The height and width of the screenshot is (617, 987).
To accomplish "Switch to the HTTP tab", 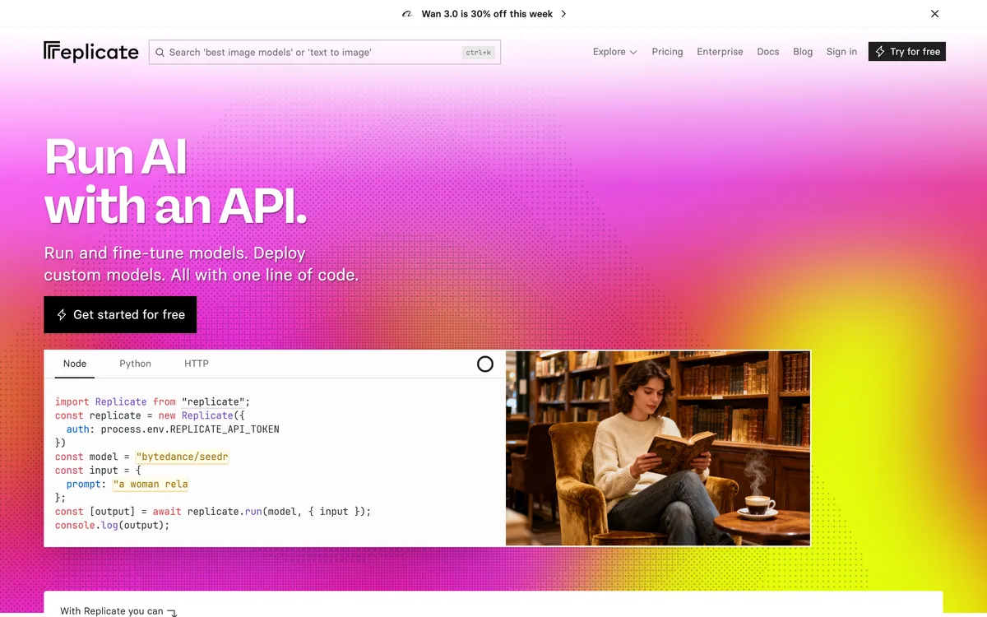I will [x=197, y=364].
